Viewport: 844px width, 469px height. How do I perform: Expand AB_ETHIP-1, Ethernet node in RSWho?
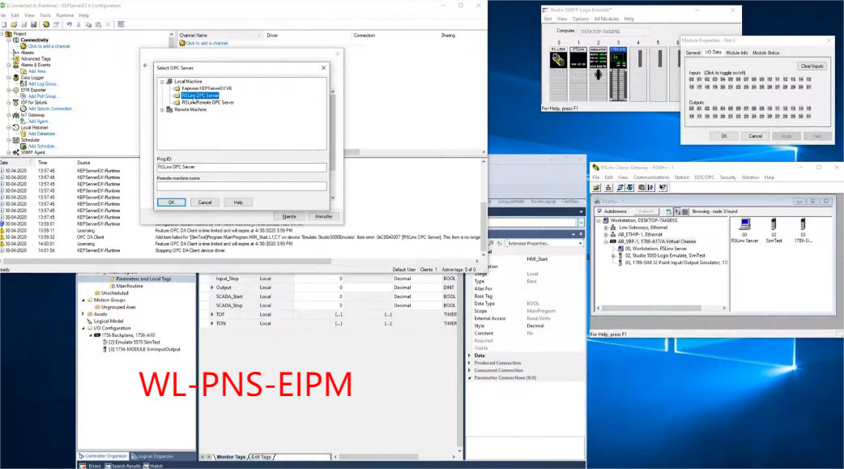point(606,235)
